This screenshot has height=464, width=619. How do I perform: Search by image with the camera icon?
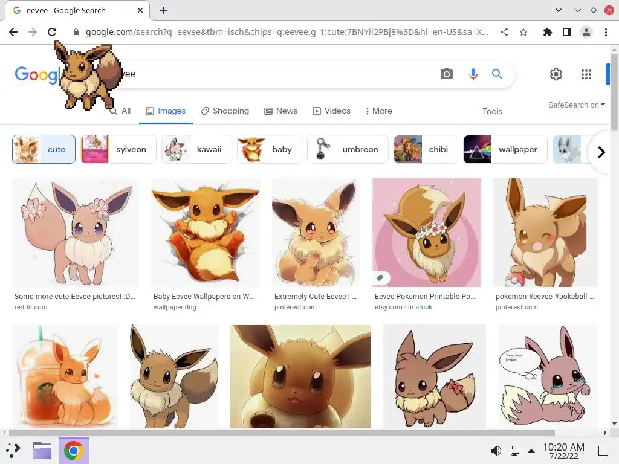(x=447, y=74)
